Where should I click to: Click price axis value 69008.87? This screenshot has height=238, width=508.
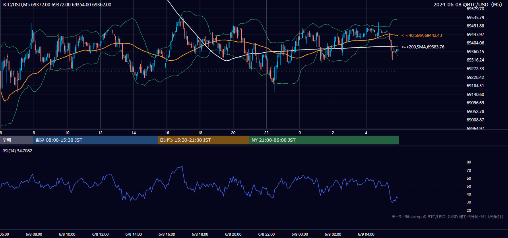click(x=475, y=120)
